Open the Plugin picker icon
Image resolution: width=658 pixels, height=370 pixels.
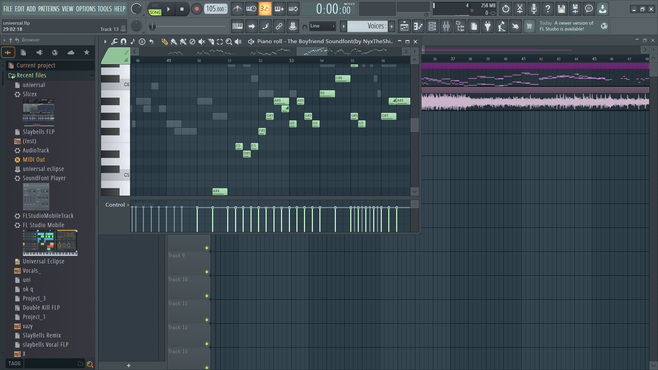click(488, 26)
